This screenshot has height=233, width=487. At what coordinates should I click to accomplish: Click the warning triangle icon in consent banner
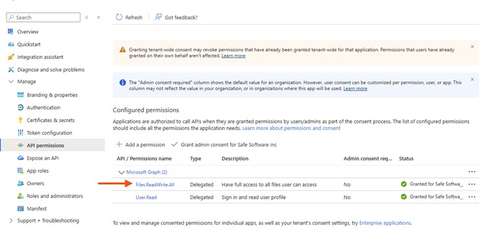pyautogui.click(x=123, y=50)
